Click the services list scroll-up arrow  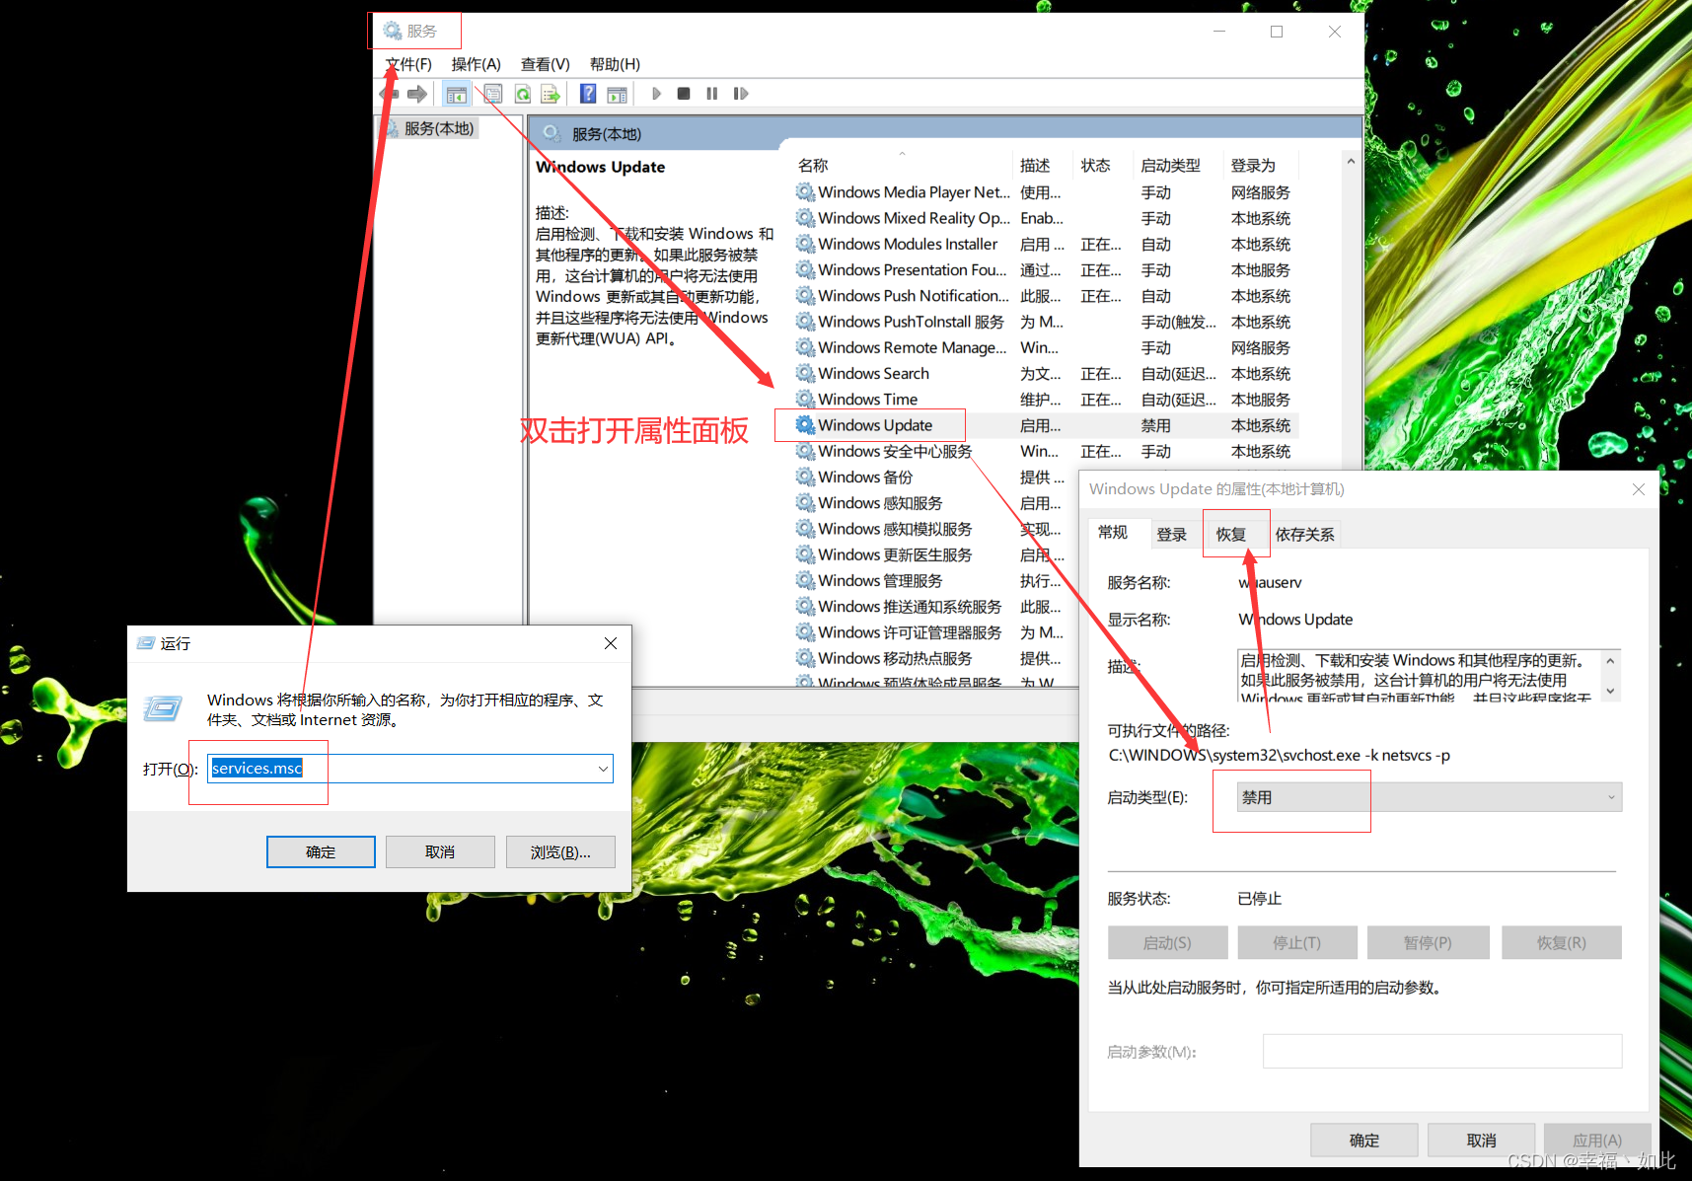[x=1351, y=161]
